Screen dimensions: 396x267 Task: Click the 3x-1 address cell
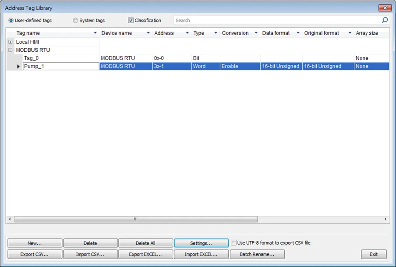[172, 66]
